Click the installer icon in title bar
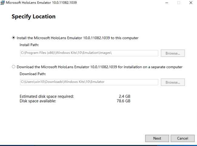The width and height of the screenshot is (197, 146). click(2, 2)
